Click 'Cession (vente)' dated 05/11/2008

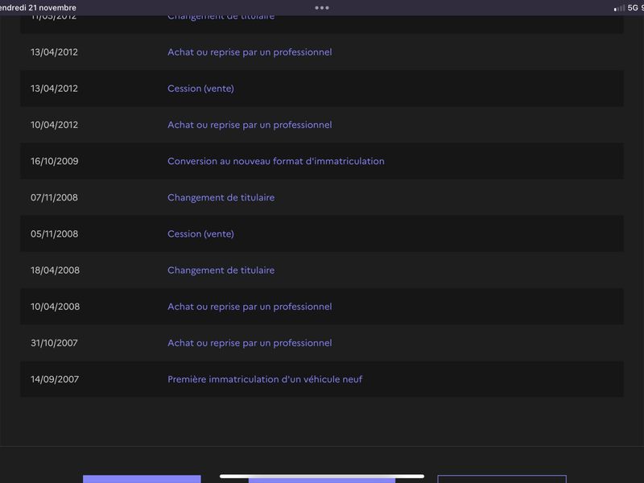tap(200, 233)
